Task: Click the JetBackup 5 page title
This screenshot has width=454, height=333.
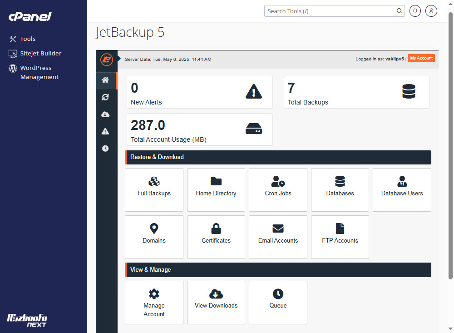Action: [130, 32]
